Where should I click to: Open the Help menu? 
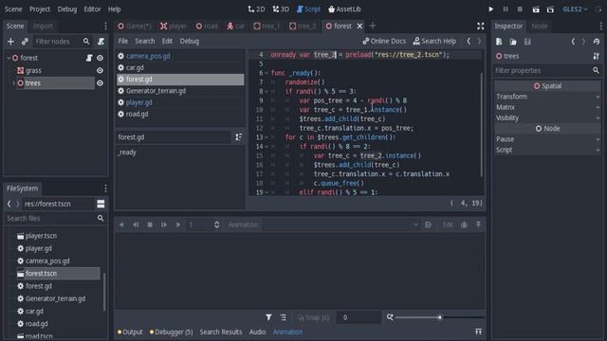pos(114,9)
